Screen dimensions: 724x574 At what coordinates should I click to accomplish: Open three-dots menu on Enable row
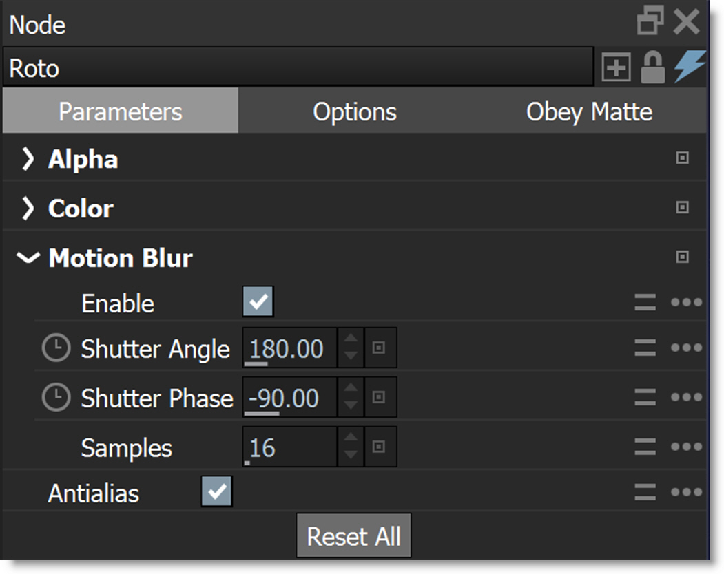pos(686,303)
